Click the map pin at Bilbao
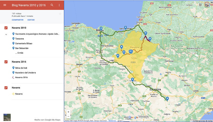Image resolution: width=213 pixels, height=122 pixels. tap(101, 29)
